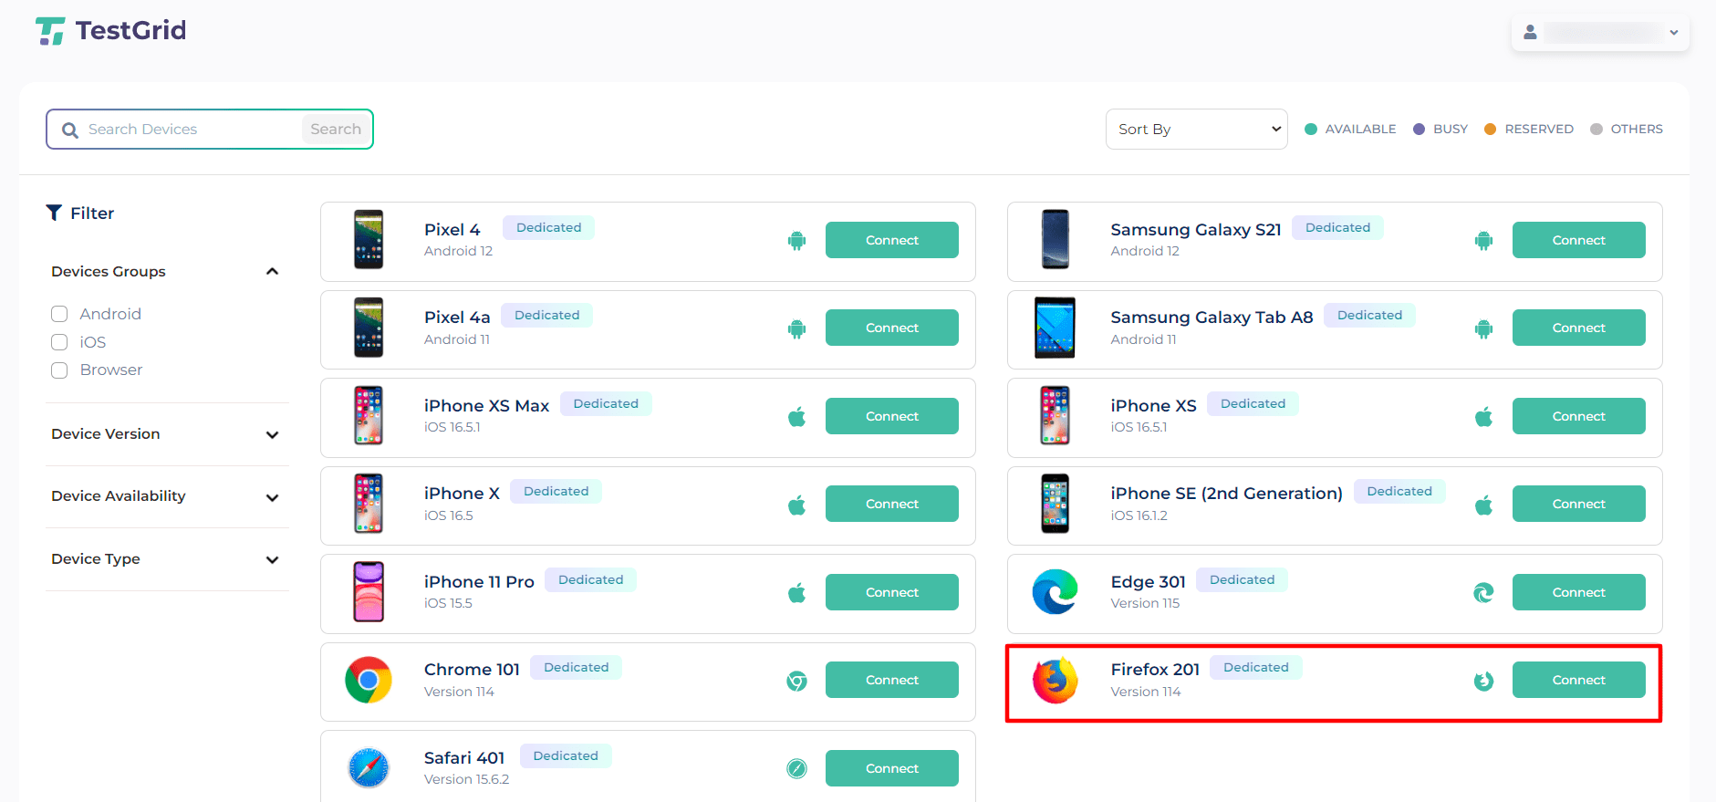Click the TestGrid logo icon
Viewport: 1716px width, 802px height.
[x=50, y=31]
